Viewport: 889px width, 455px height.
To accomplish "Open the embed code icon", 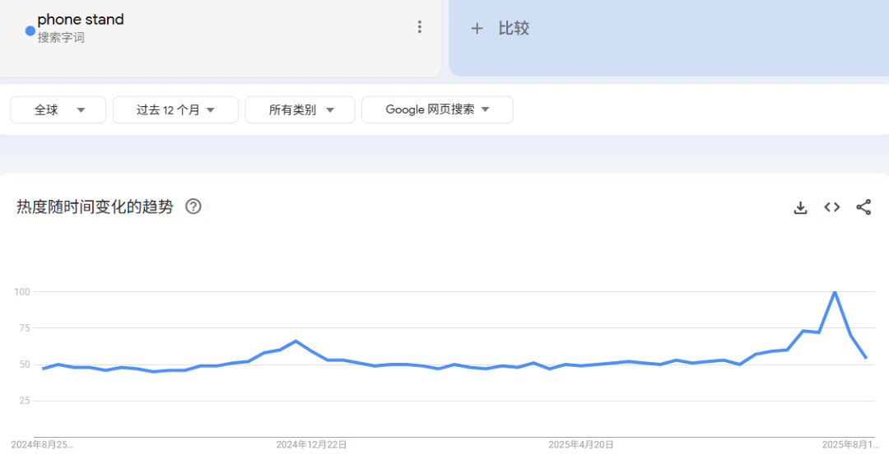I will click(x=831, y=207).
